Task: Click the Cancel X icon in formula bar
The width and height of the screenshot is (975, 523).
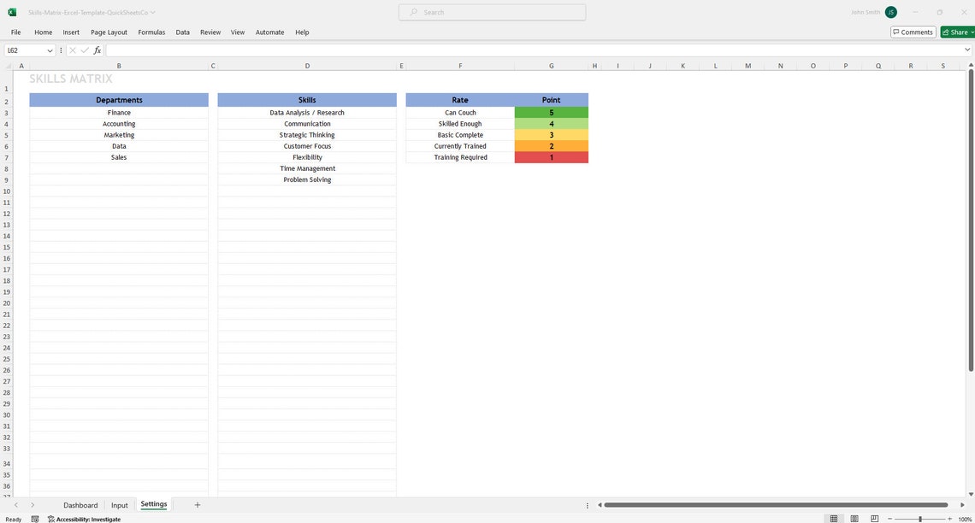Action: 73,50
